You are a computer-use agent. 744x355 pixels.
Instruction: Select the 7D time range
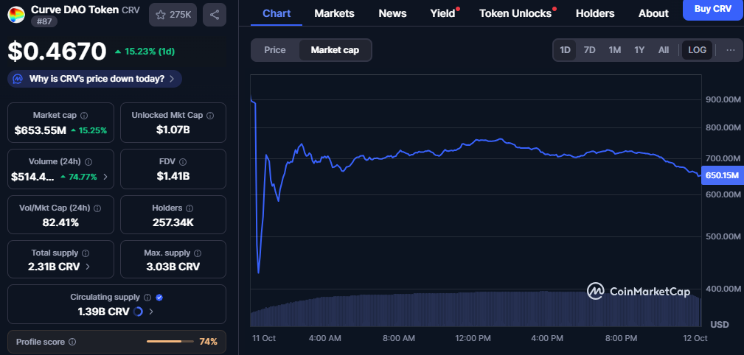point(590,50)
